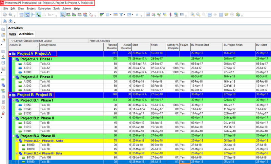
Task: Click the Activity Name column header
Action: pyautogui.click(x=71, y=47)
